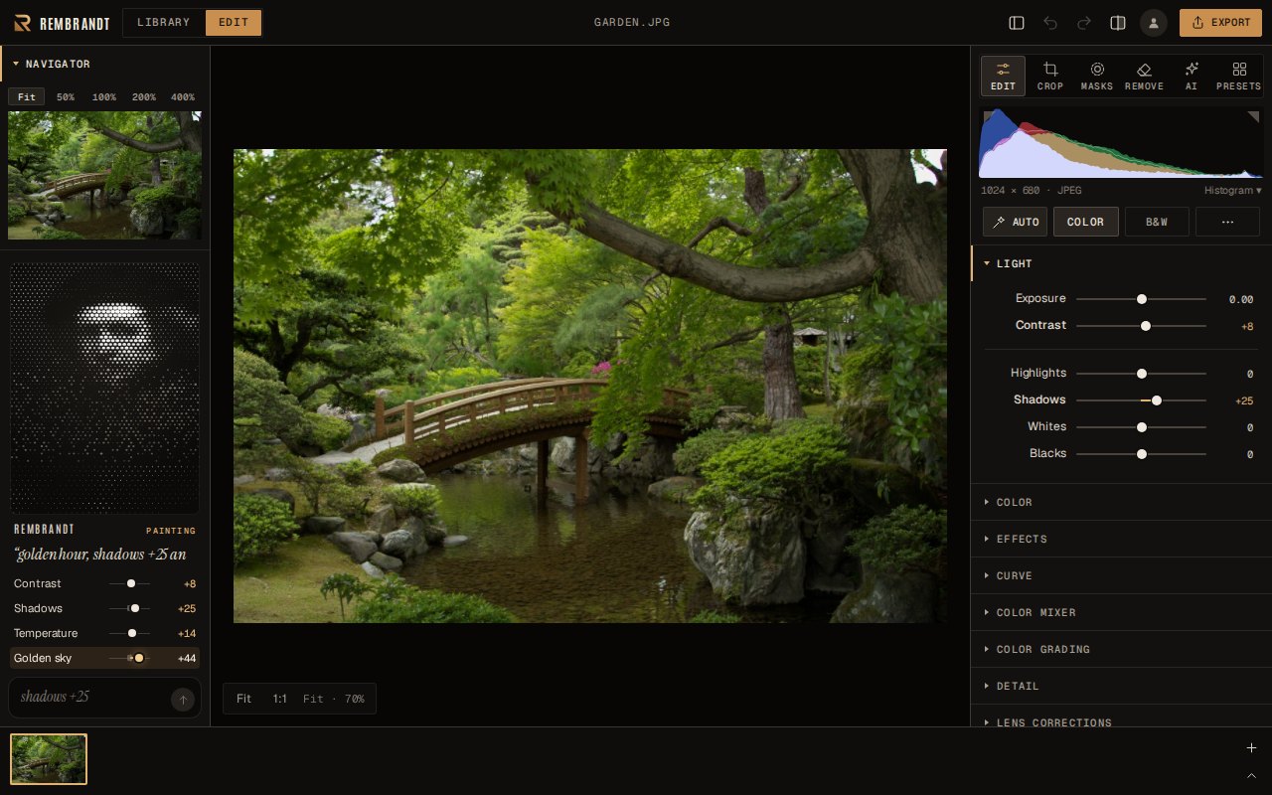Toggle before/after compare view icon
1272x795 pixels.
click(1118, 22)
